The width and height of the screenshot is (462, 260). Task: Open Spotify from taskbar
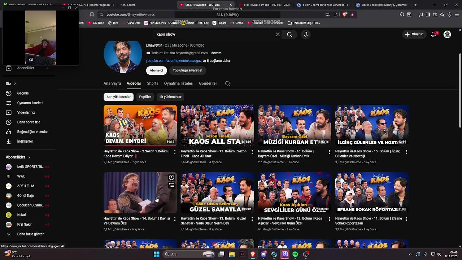coord(295,254)
